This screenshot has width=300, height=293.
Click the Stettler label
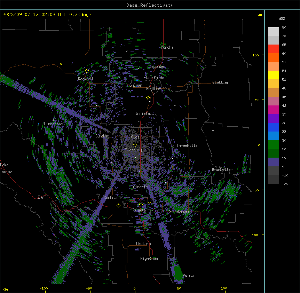click(220, 82)
